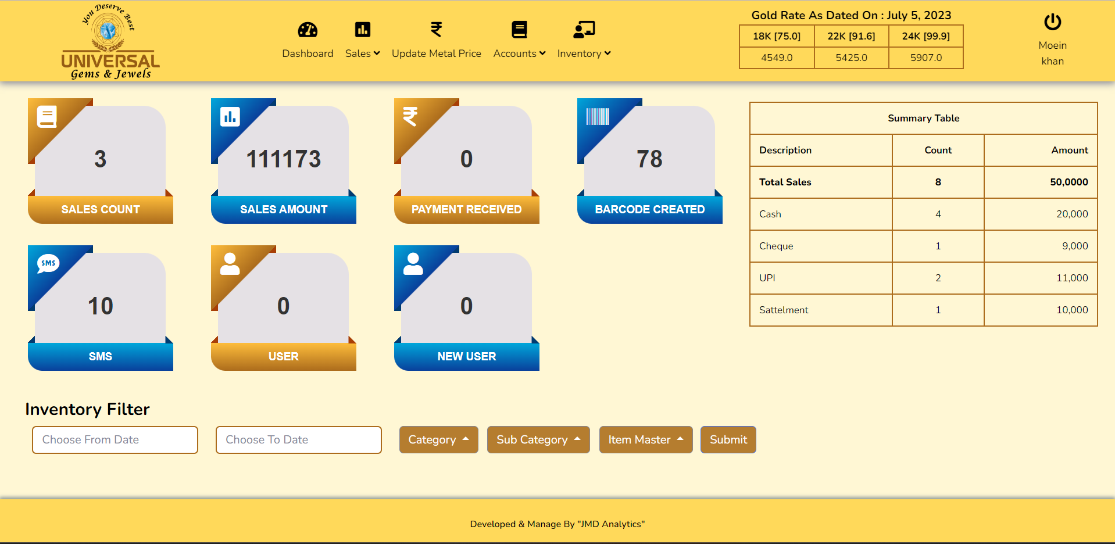Open the Category dropdown

[439, 439]
